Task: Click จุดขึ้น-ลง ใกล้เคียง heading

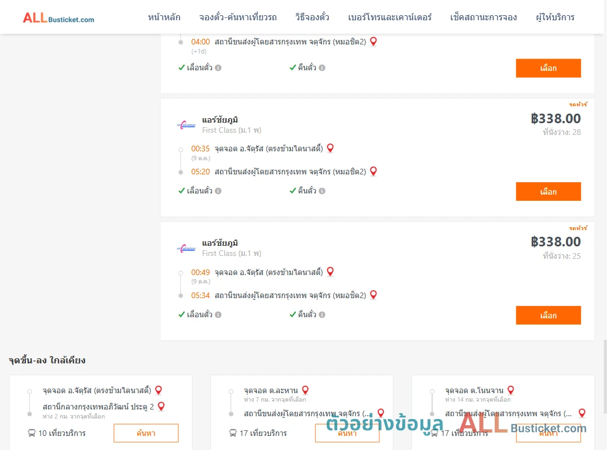Action: point(47,360)
